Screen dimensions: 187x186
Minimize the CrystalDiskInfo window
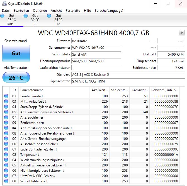point(156,3)
